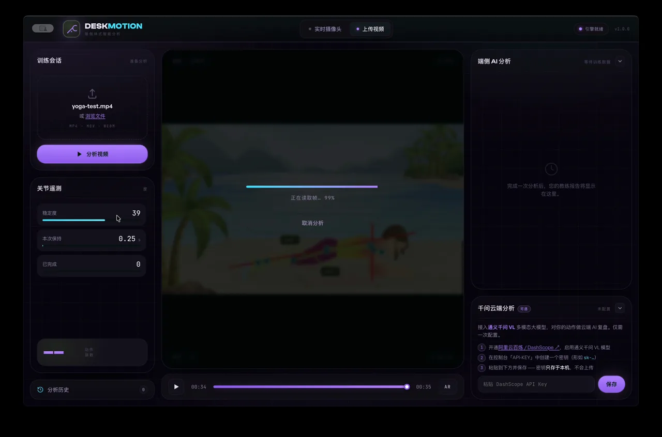Click the play icon below the video
This screenshot has width=662, height=437.
(176, 386)
